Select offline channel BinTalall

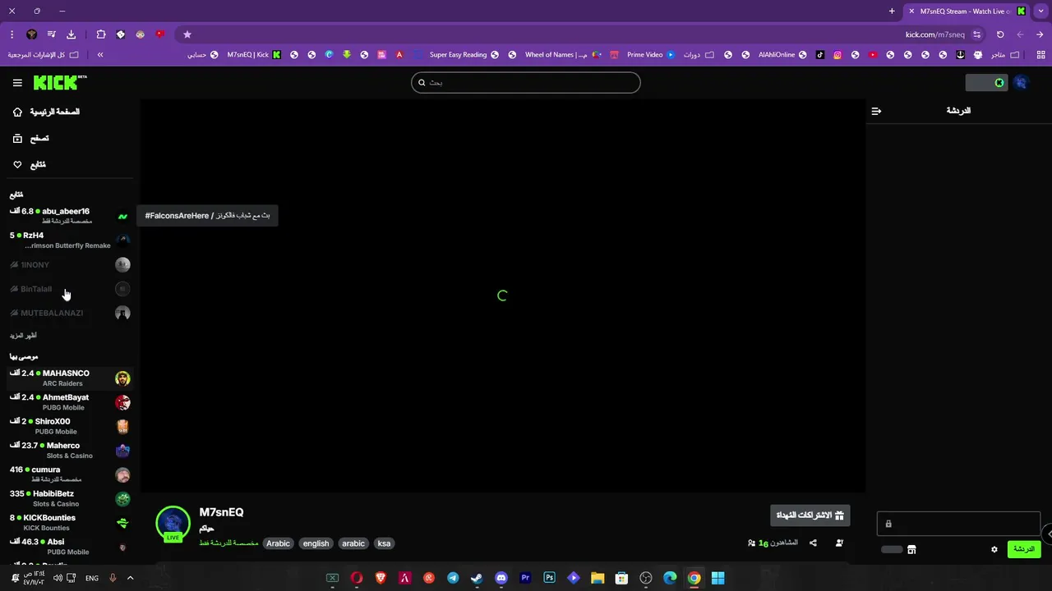tap(70, 289)
